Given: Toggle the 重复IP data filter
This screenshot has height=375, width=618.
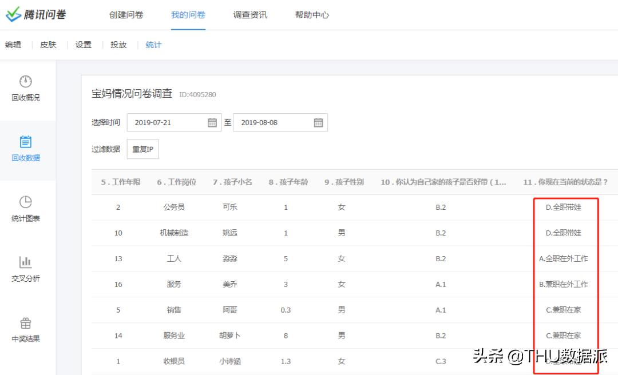Looking at the screenshot, I should (x=142, y=149).
